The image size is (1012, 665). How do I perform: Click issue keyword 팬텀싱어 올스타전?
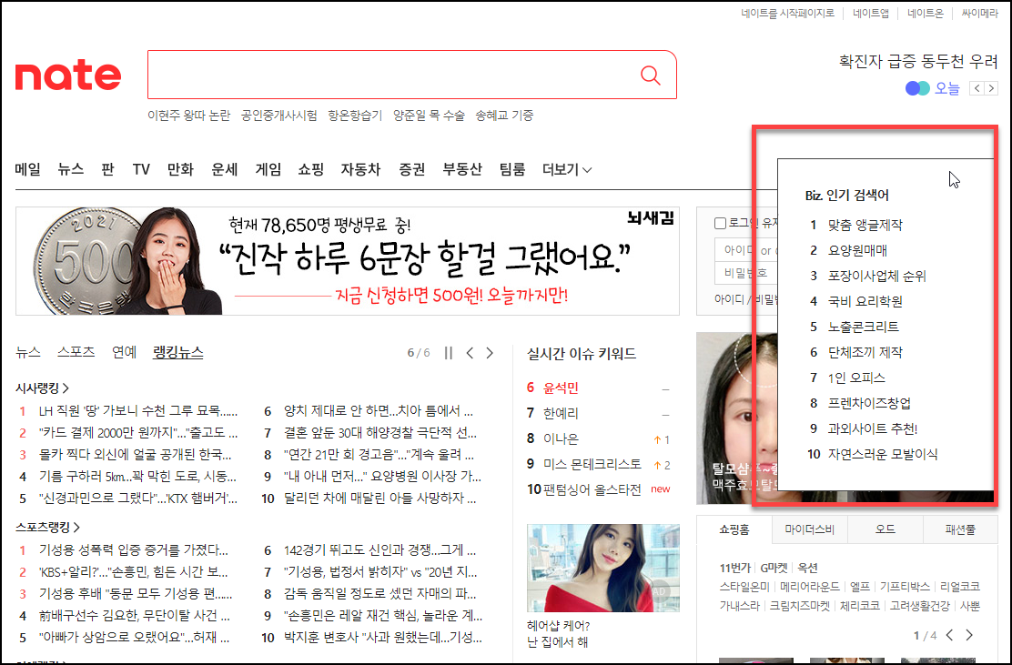pos(592,489)
